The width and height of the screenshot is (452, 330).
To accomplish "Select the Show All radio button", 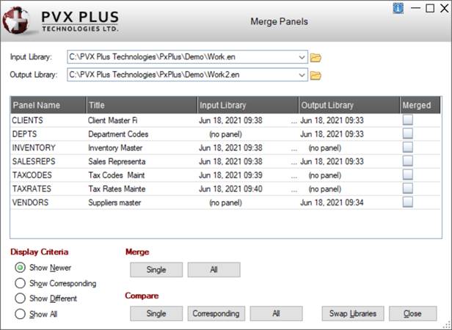I will click(21, 314).
